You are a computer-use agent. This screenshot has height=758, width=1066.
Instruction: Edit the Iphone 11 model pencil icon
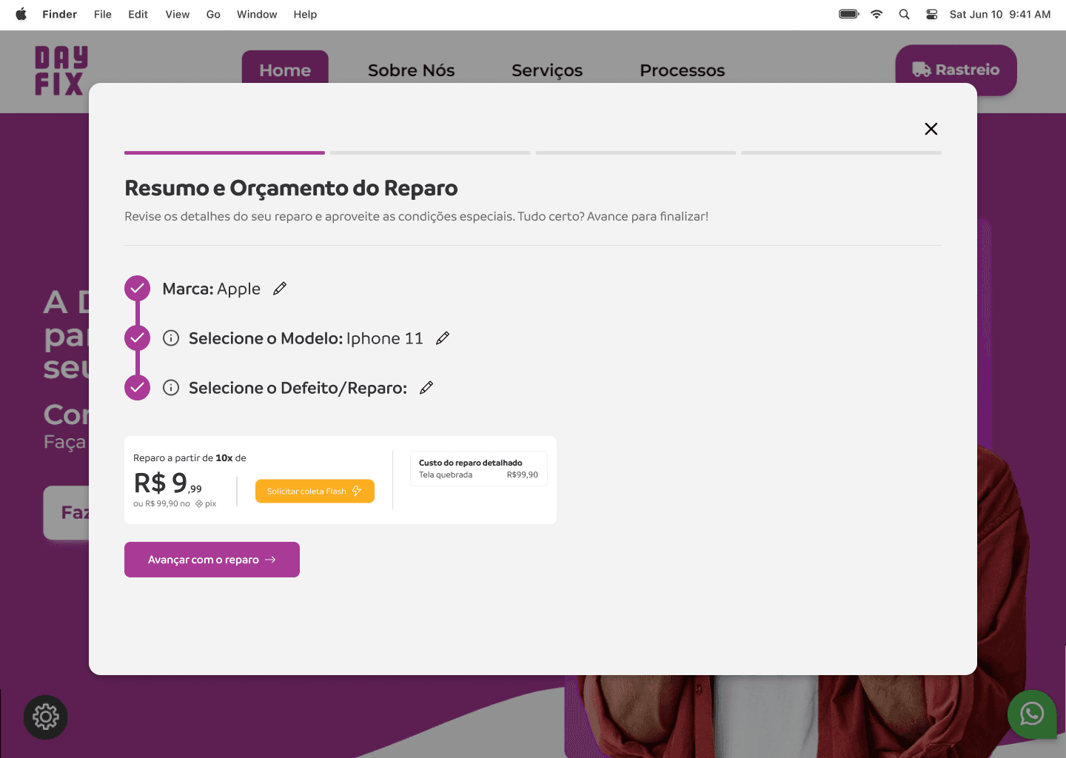click(x=443, y=338)
